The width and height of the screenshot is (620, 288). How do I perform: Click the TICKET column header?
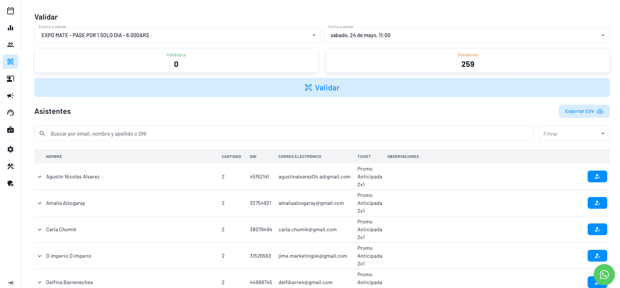point(364,157)
